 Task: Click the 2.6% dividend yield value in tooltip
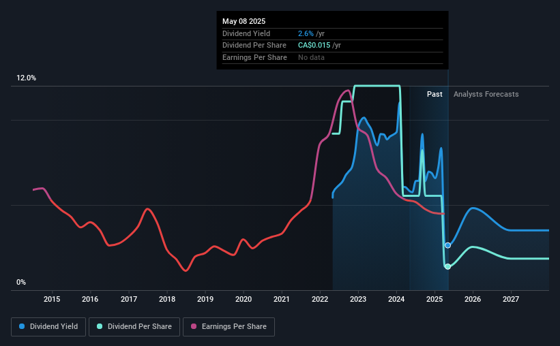pos(306,33)
